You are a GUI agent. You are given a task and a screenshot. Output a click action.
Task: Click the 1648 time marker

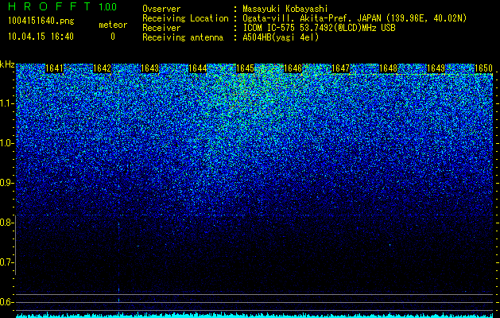point(389,68)
